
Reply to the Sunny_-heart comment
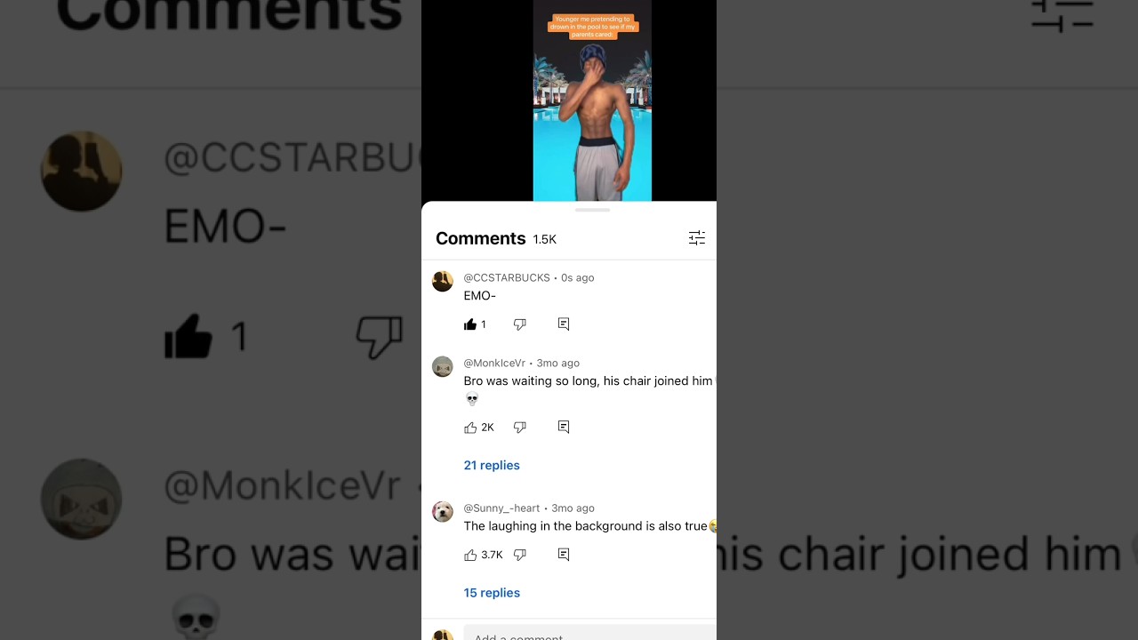tap(564, 555)
